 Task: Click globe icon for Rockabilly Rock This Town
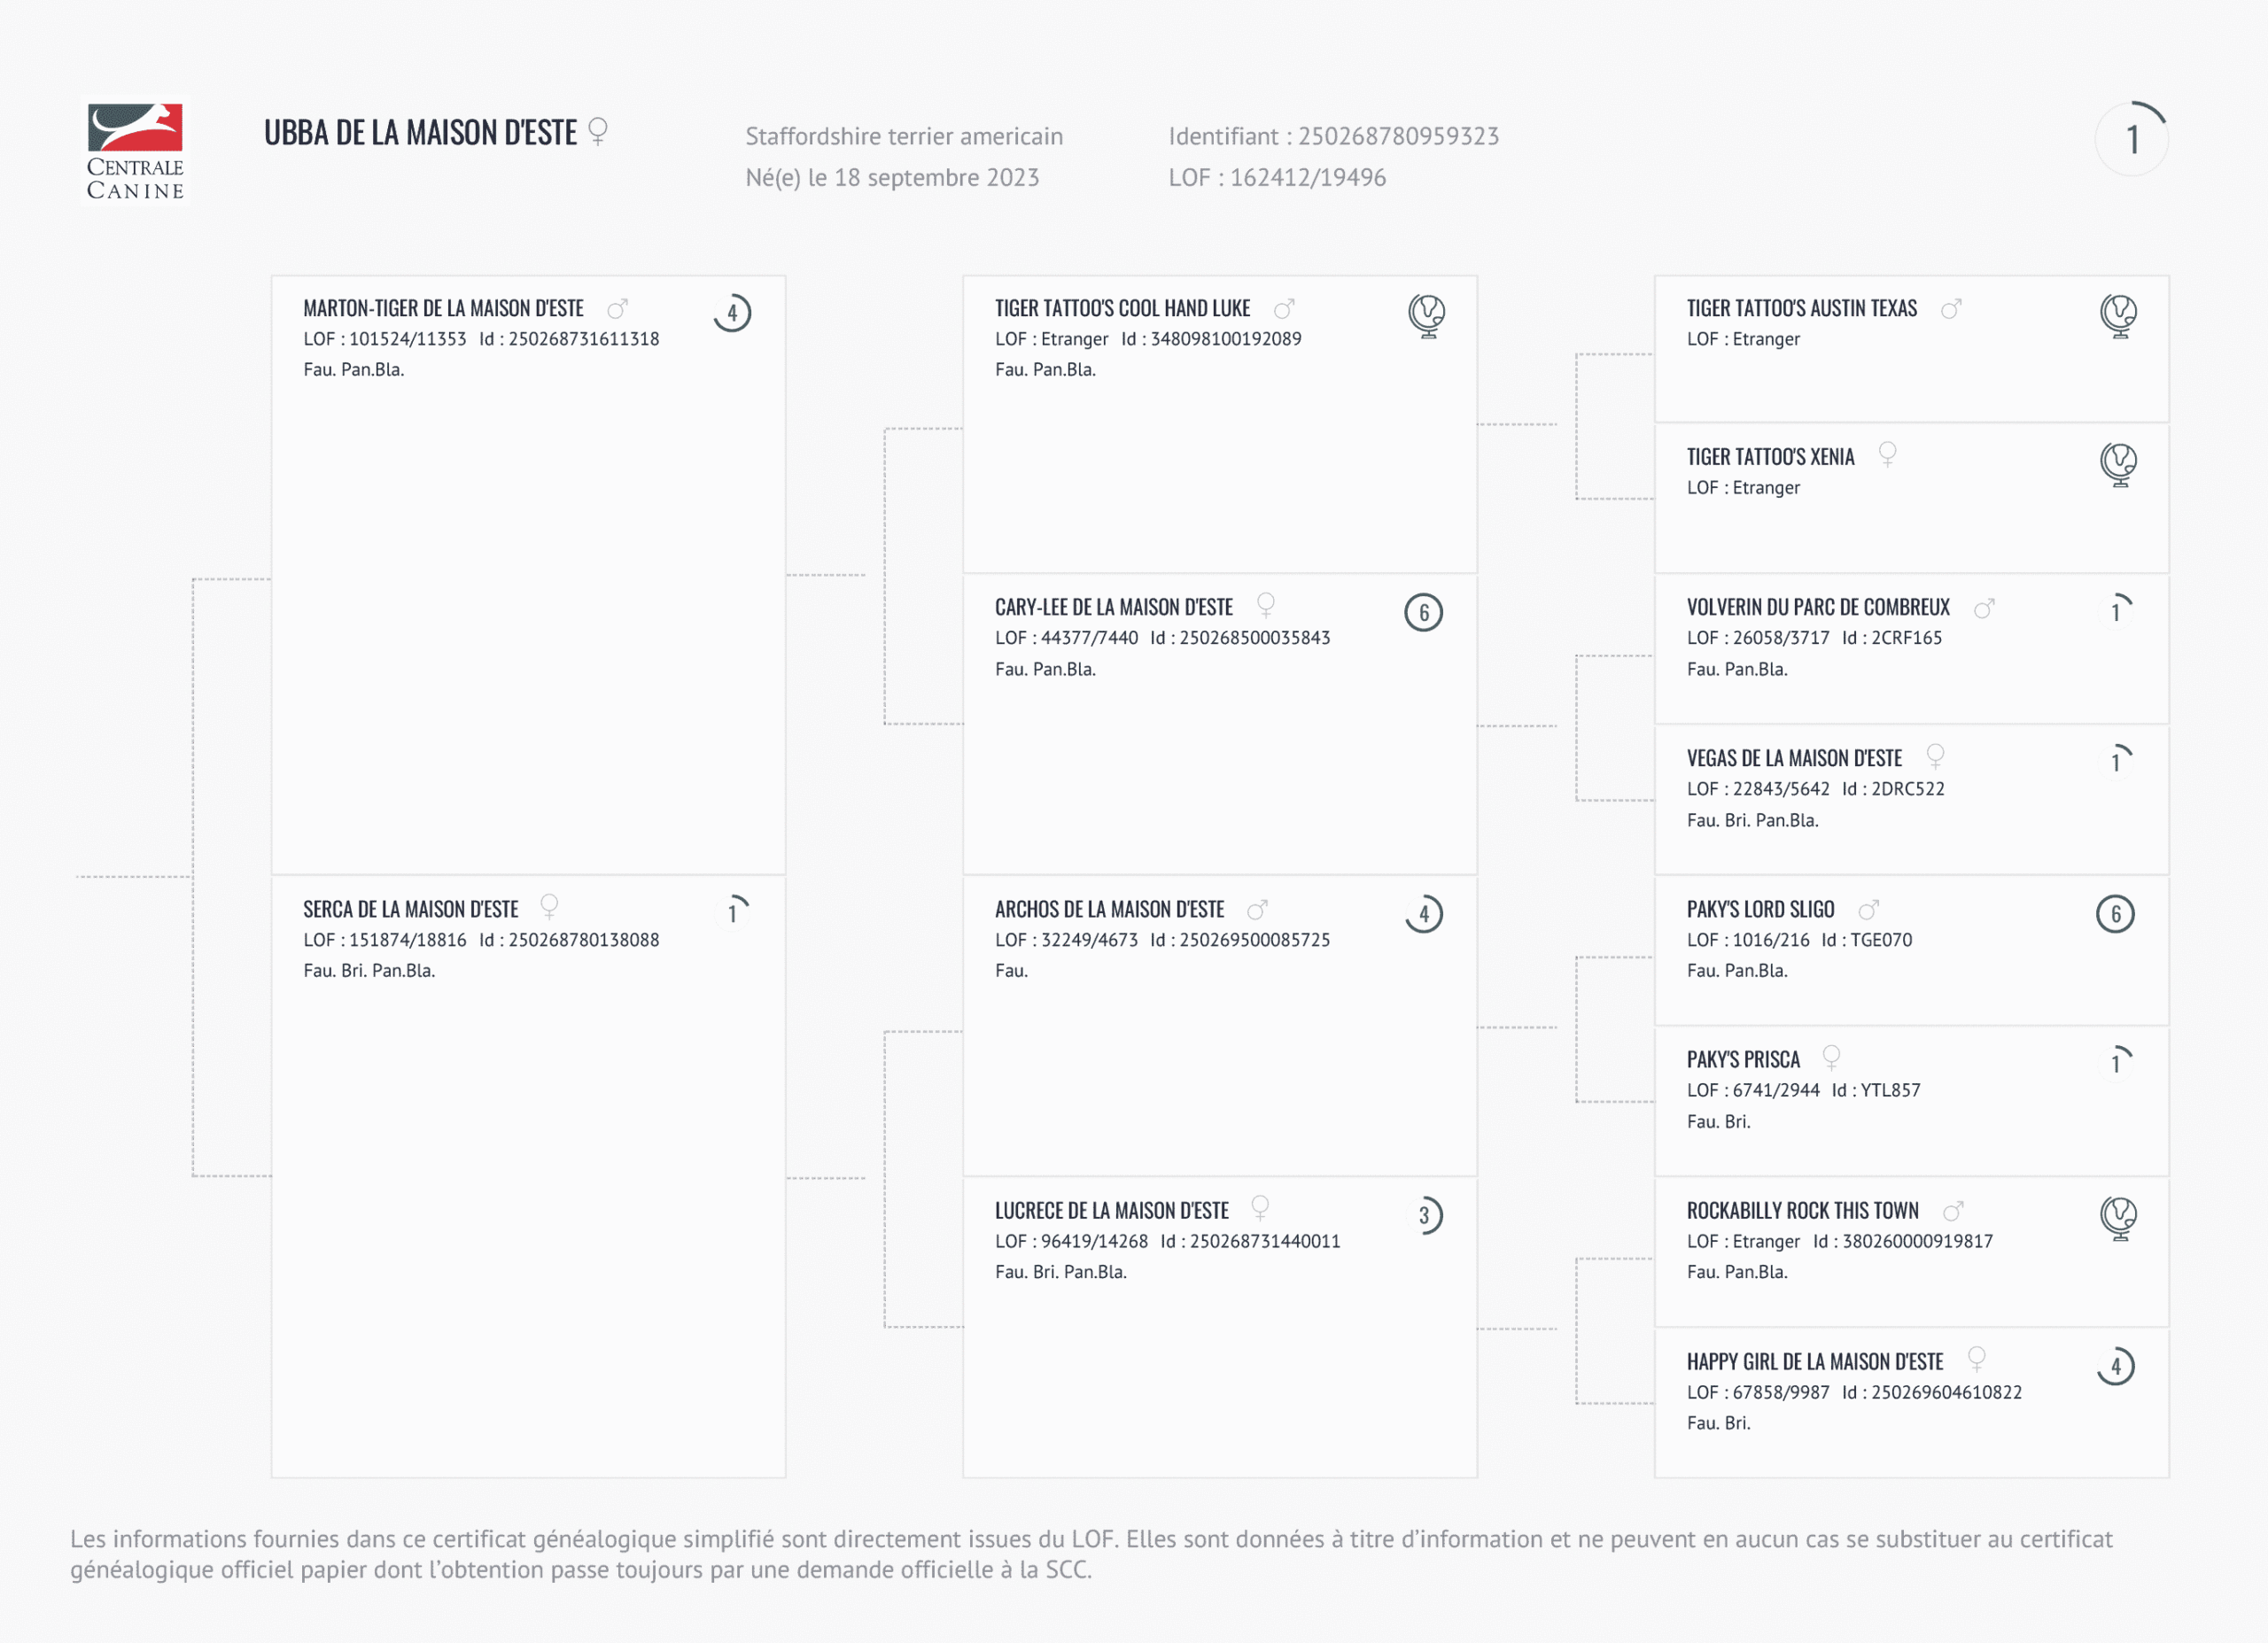(x=2117, y=1217)
